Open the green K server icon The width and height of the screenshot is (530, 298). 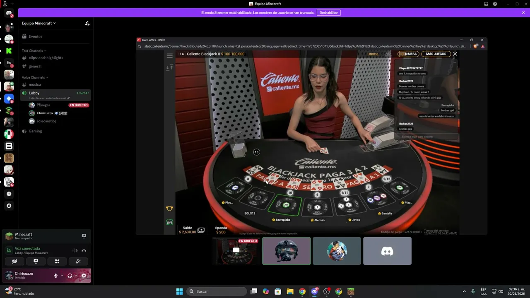point(9,51)
